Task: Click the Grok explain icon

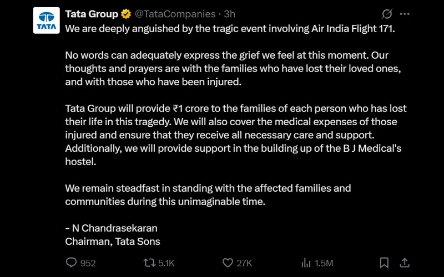Action: pyautogui.click(x=387, y=14)
